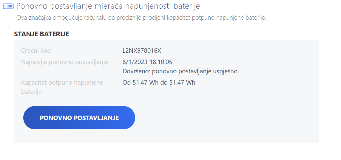341x160 pixels.
Task: Click the STANJE BATERIJE section title
Action: click(x=41, y=34)
